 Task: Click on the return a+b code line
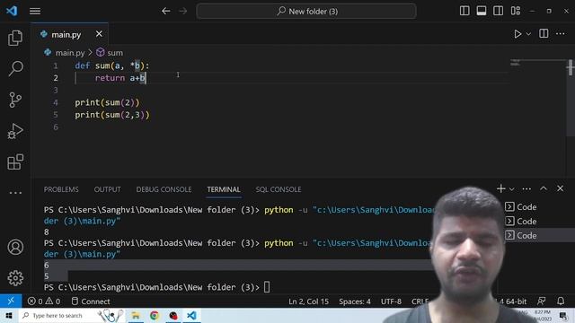click(120, 78)
